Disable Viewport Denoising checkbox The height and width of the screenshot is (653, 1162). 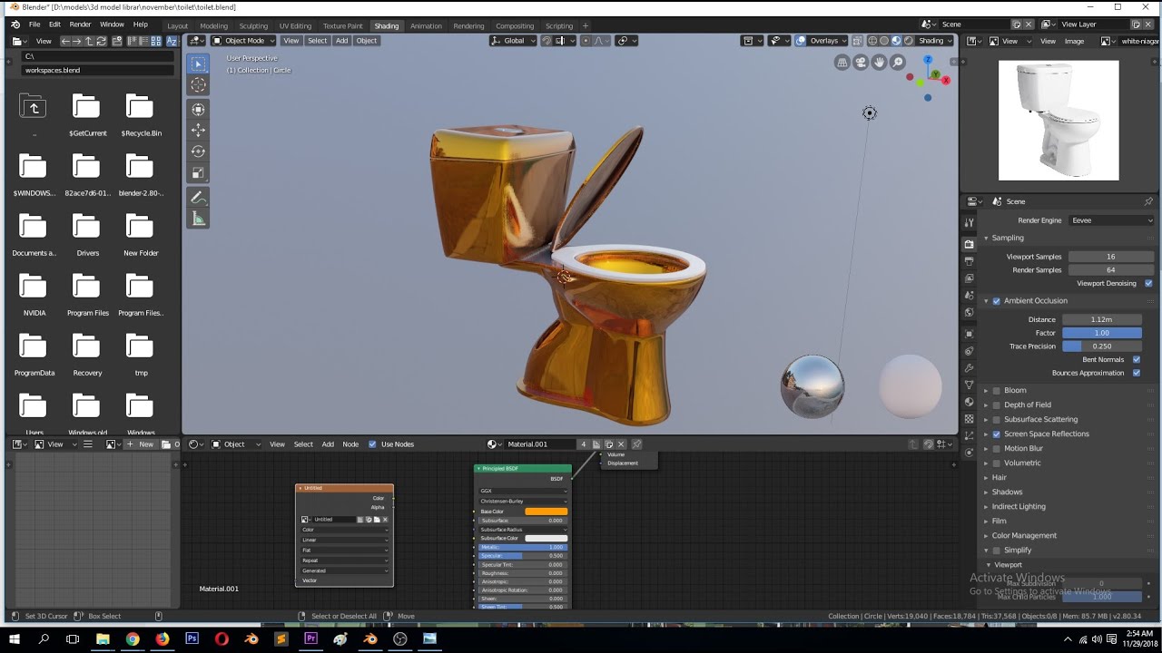click(x=1148, y=283)
